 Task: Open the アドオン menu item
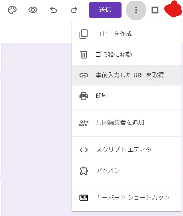pyautogui.click(x=127, y=171)
